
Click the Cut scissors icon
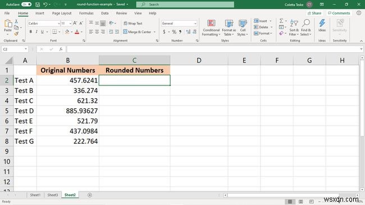coord(16,21)
